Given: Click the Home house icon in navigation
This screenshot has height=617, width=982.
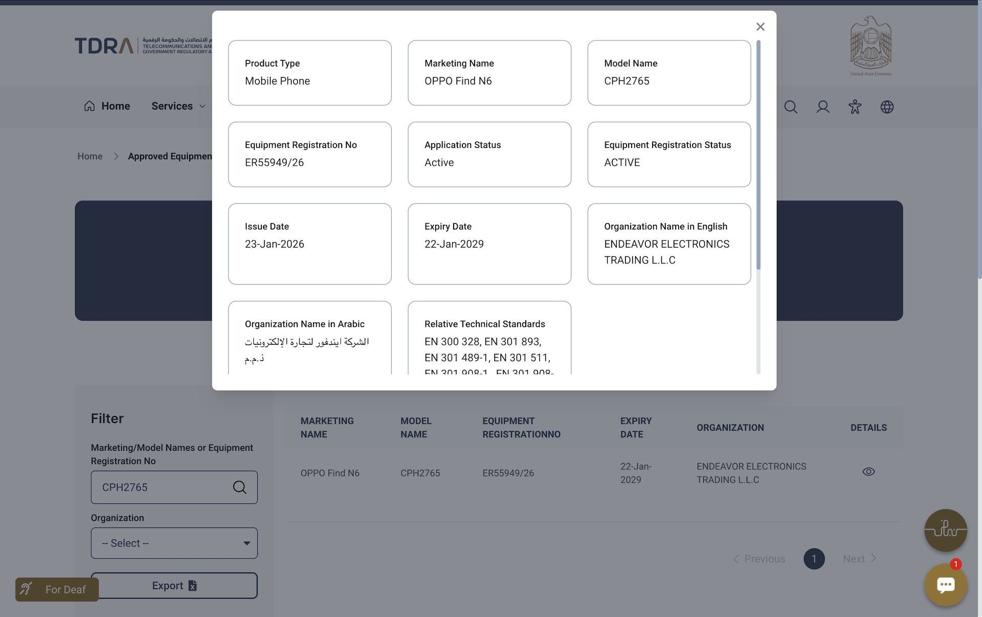Looking at the screenshot, I should click(90, 106).
